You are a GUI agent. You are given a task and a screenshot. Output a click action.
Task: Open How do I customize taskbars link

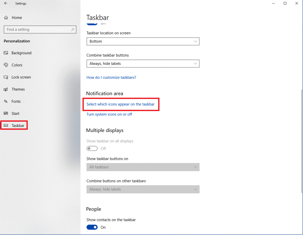point(111,78)
